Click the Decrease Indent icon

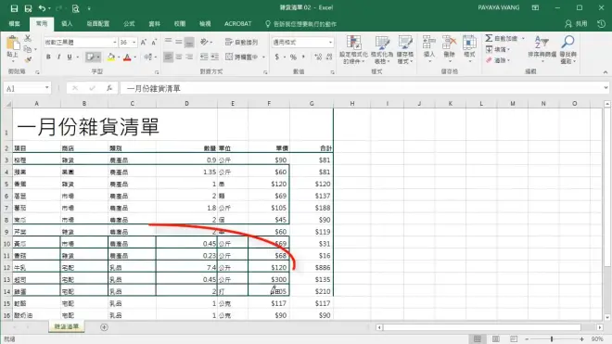point(204,57)
